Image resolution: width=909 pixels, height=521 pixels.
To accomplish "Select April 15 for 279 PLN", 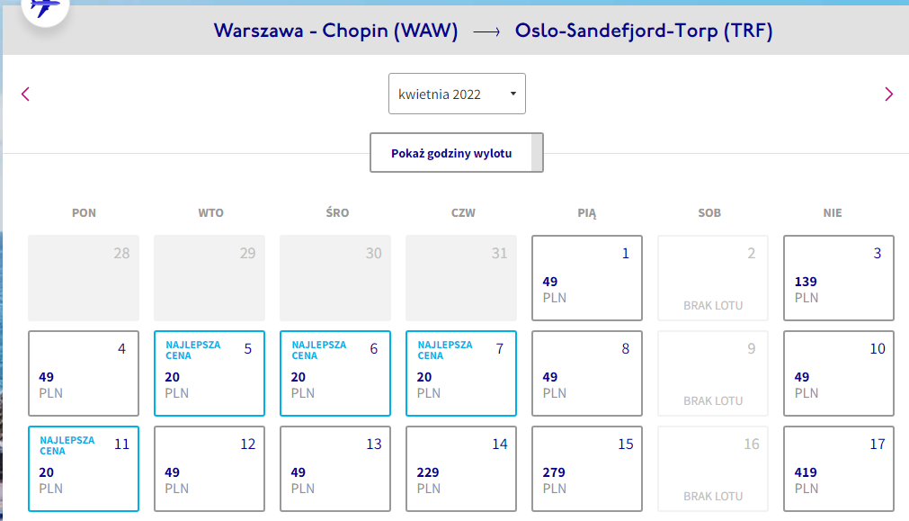I will tap(587, 469).
